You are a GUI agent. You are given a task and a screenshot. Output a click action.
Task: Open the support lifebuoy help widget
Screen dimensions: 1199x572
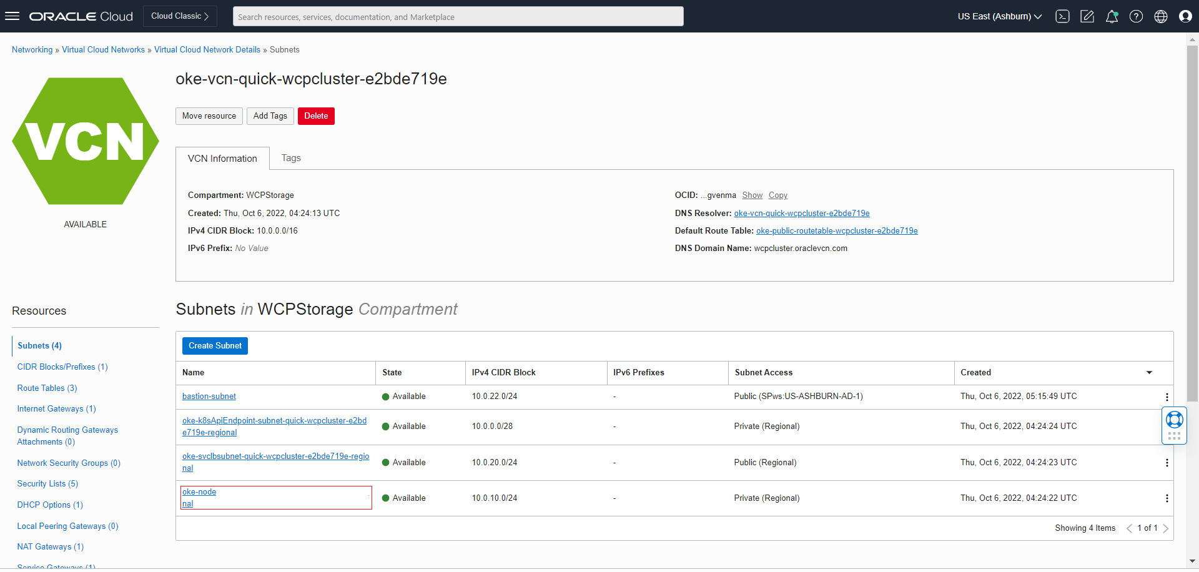tap(1174, 425)
